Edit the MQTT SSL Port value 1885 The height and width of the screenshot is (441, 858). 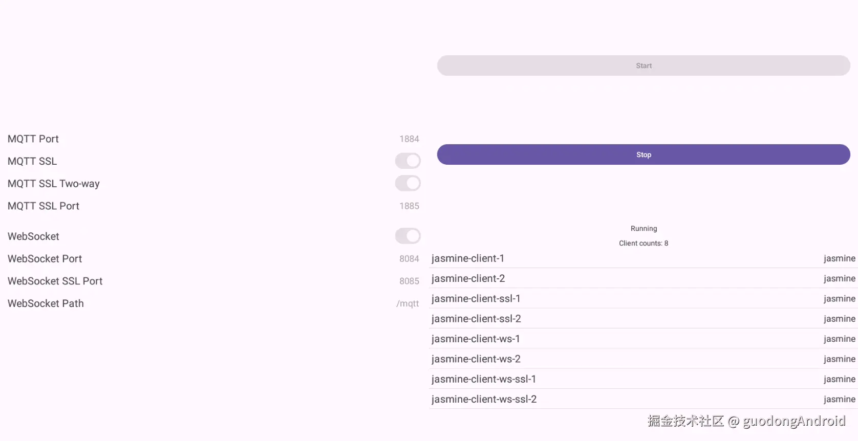pyautogui.click(x=409, y=206)
